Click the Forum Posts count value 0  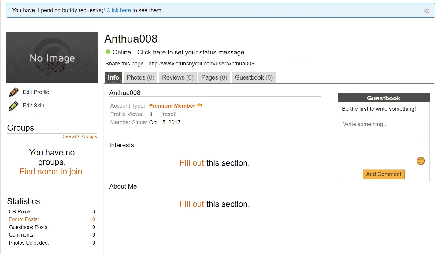(x=94, y=219)
